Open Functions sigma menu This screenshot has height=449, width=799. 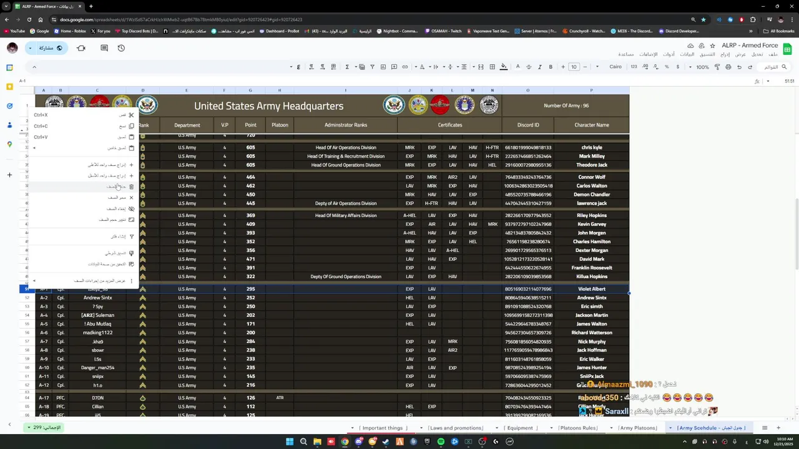[346, 67]
